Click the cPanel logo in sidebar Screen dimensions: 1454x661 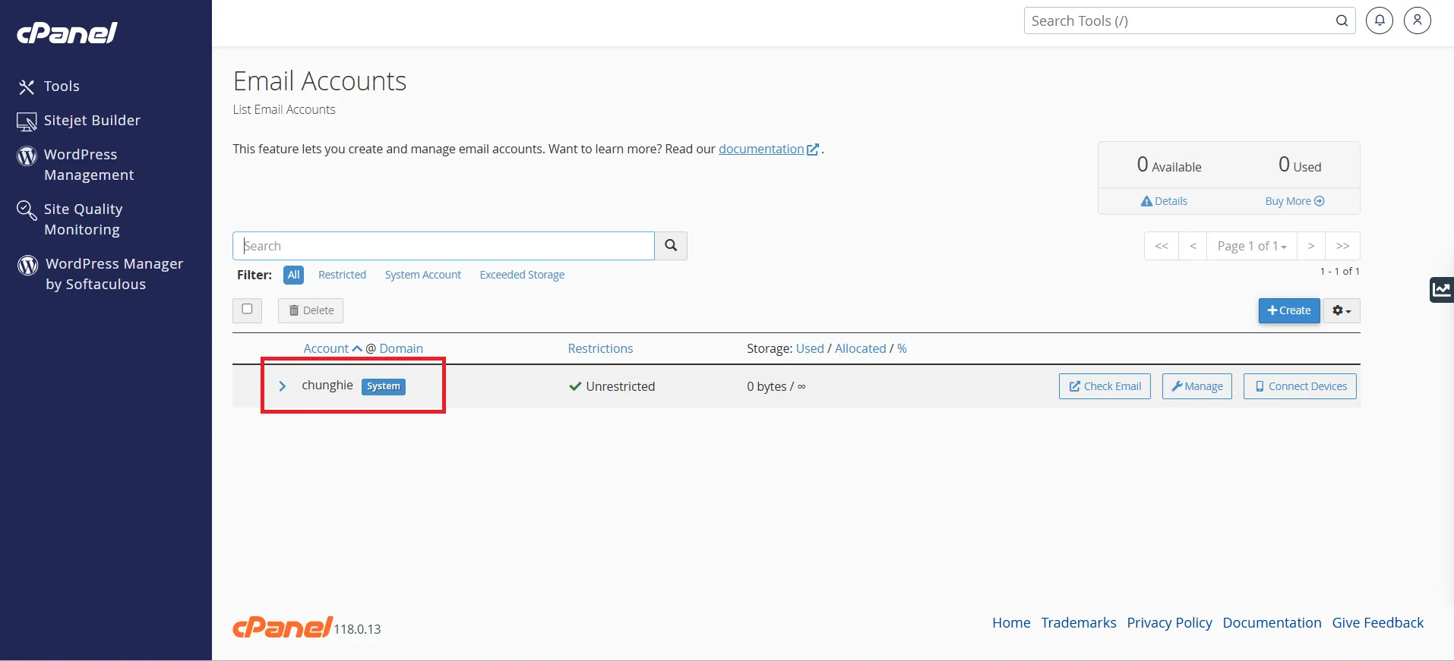click(67, 33)
